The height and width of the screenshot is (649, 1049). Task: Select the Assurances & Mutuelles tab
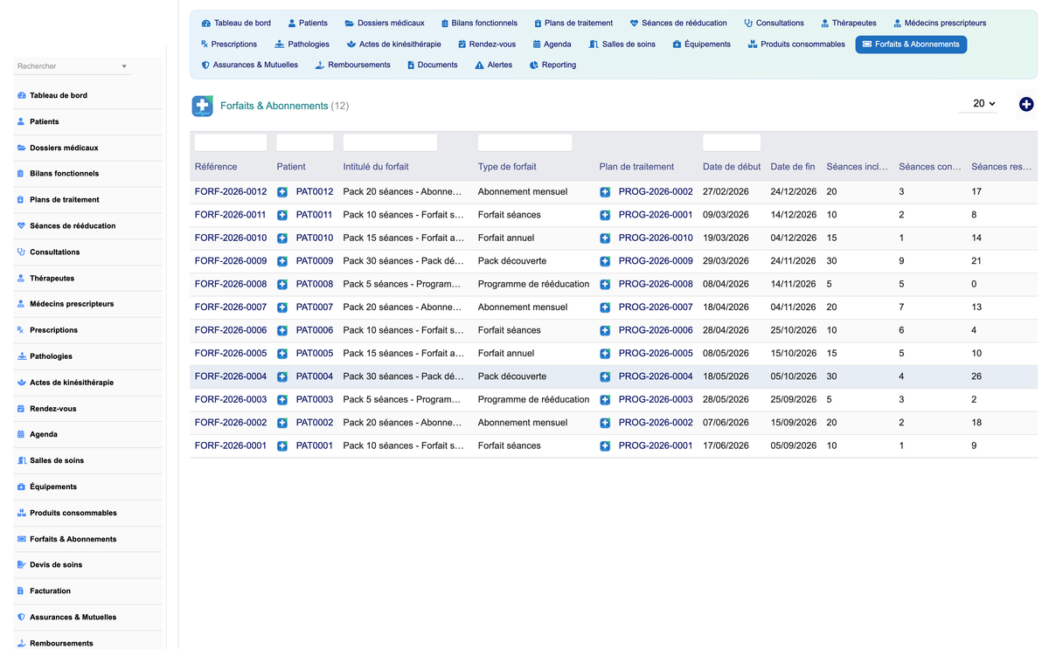249,65
